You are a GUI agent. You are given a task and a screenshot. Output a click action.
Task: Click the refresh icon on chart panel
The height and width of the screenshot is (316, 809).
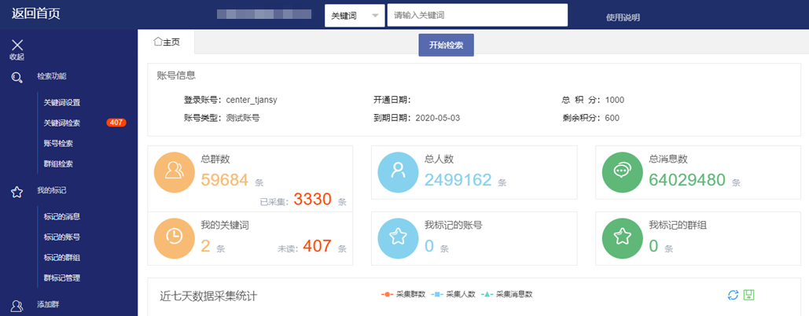[x=733, y=295]
